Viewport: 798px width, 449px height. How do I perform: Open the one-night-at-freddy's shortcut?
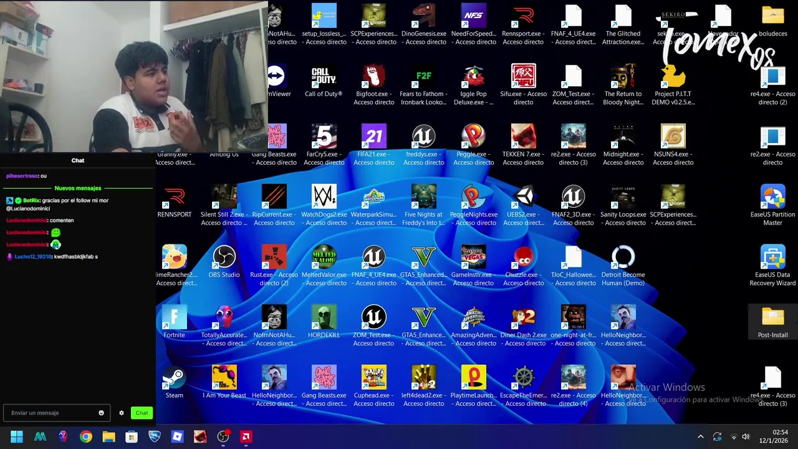[574, 326]
